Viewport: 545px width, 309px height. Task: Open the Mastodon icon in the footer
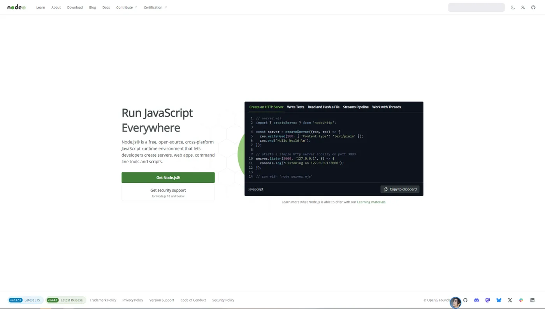487,300
